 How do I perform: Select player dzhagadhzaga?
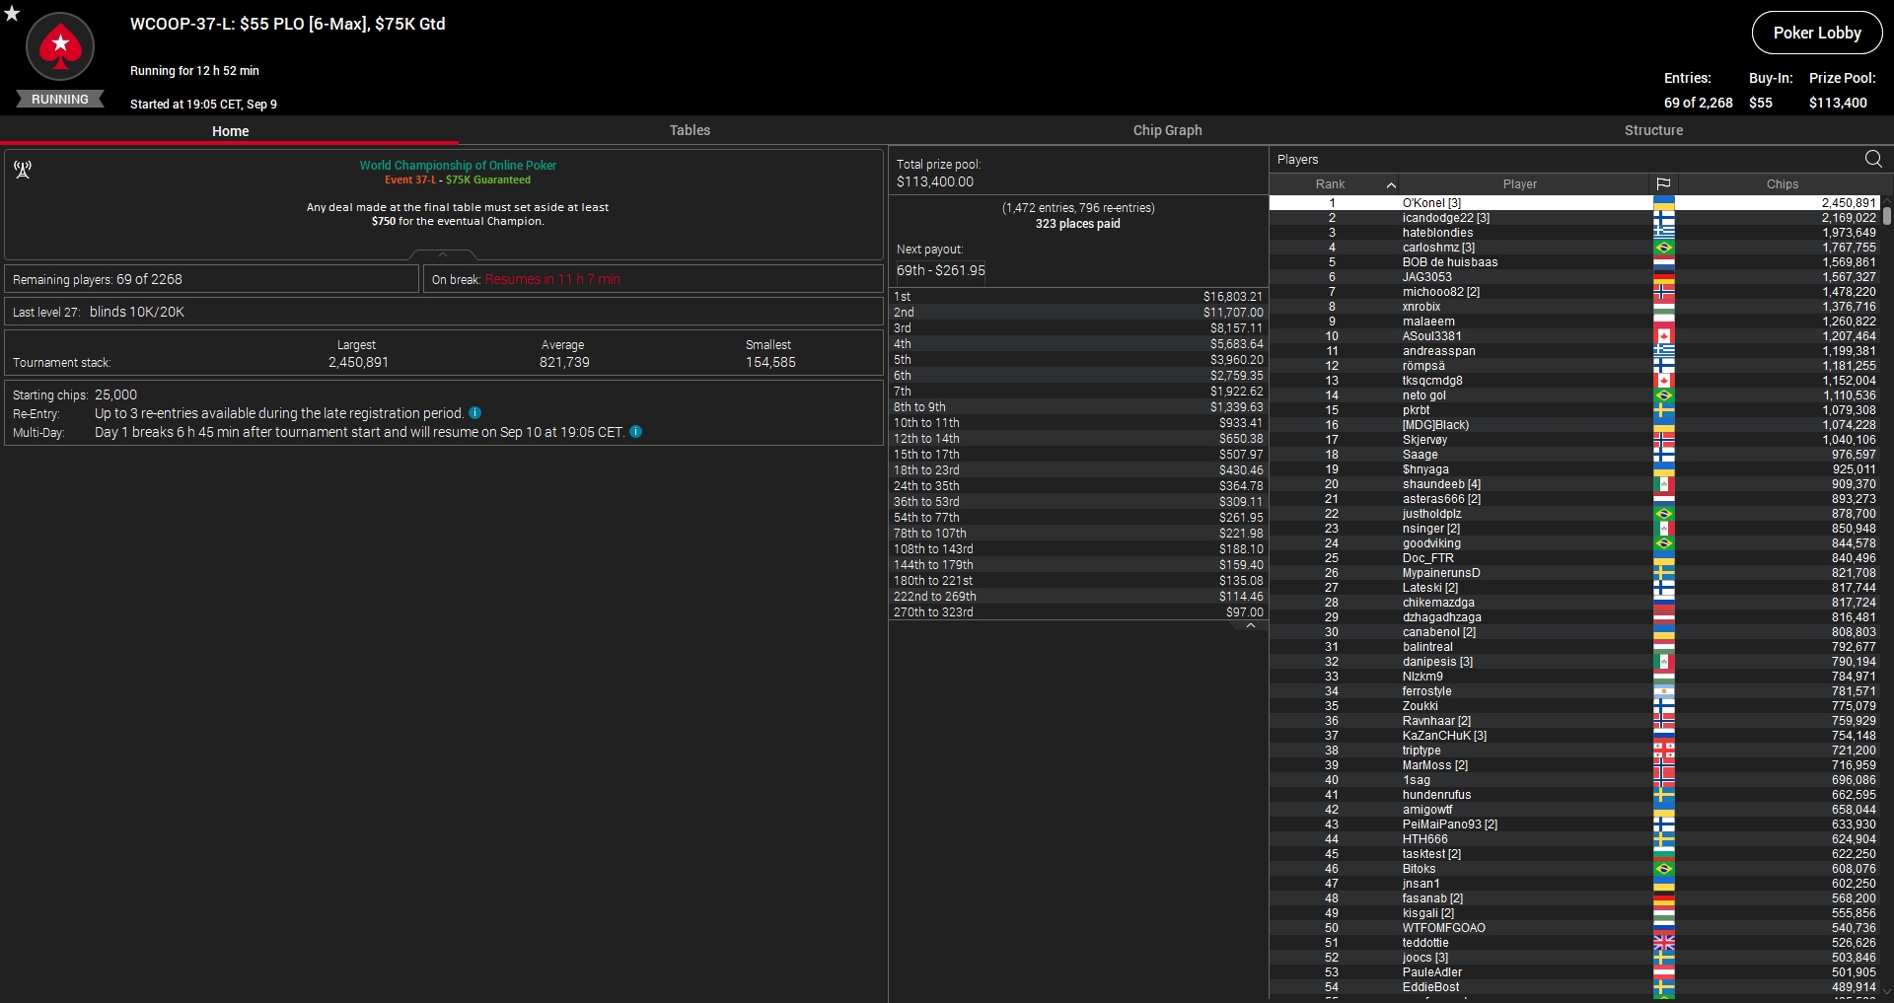[x=1575, y=617]
